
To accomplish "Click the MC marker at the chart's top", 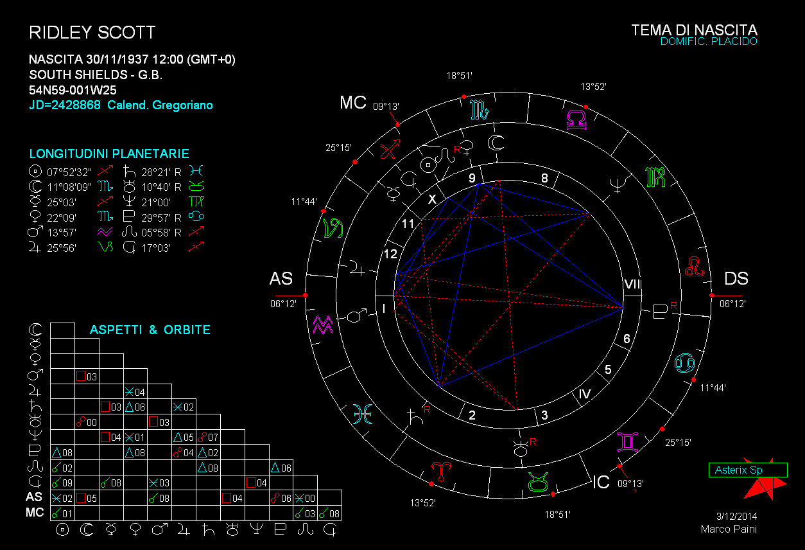I will (x=352, y=103).
